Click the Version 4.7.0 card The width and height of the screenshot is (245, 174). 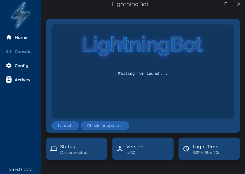click(x=143, y=149)
